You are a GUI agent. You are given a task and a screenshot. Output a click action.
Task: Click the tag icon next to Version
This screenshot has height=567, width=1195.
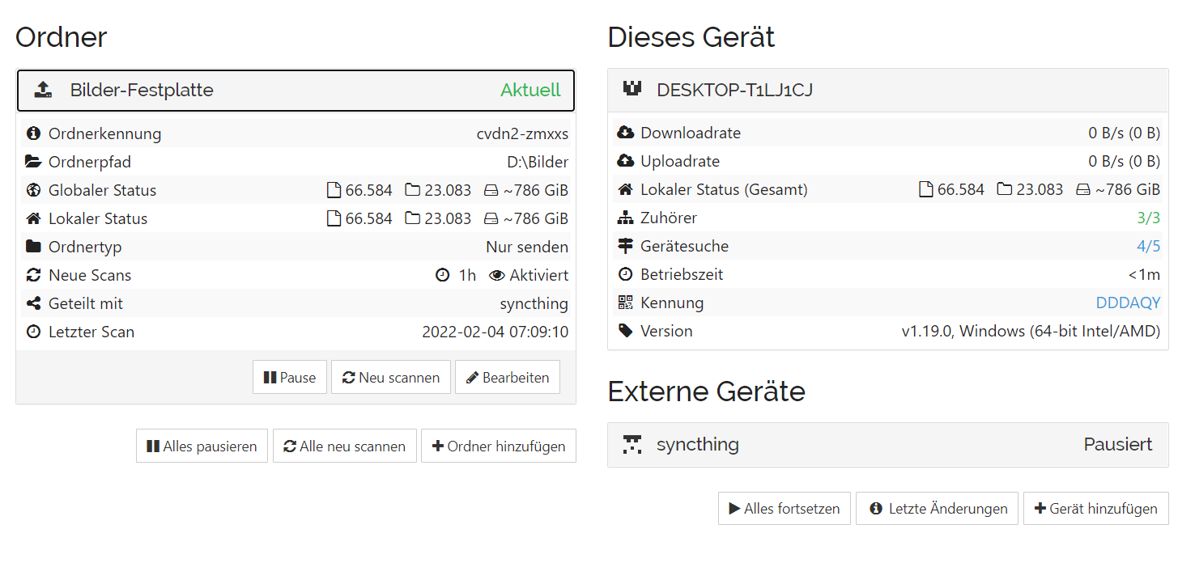[x=625, y=331]
